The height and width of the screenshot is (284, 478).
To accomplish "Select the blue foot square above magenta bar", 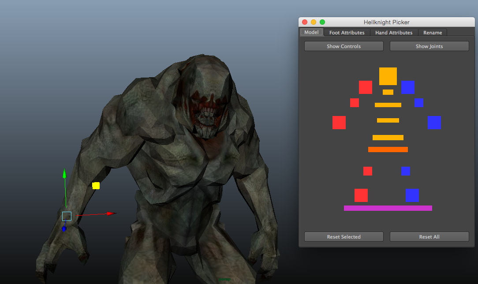I will pyautogui.click(x=412, y=195).
